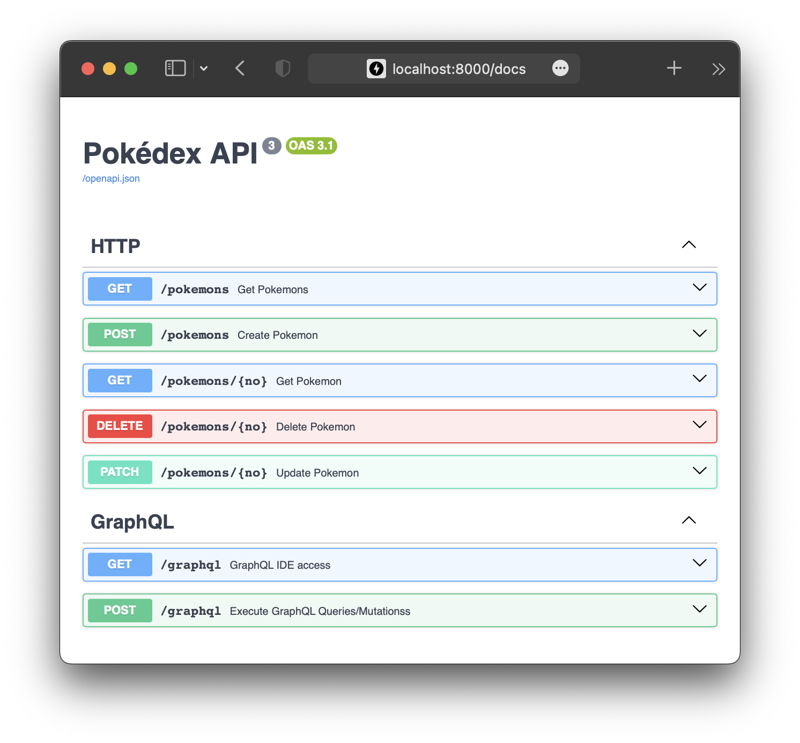Open the /openapi.json link
The height and width of the screenshot is (743, 800).
pos(111,179)
